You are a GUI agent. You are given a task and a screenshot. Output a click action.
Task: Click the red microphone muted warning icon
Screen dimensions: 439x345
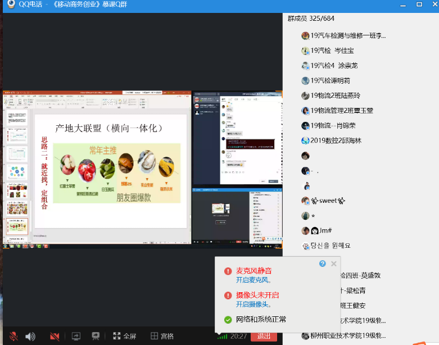[228, 271]
